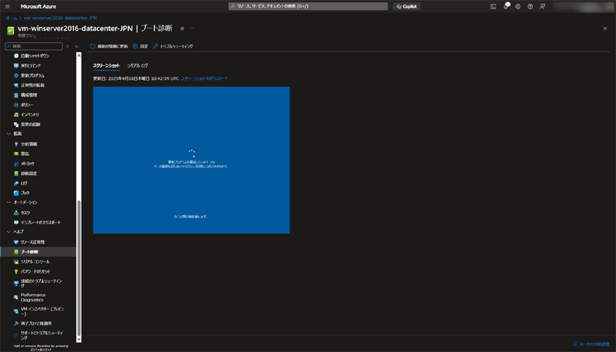Click the vm-winserver2016-datacenter-JPN breadcrumb
Screen dimensions: 616x352
coord(60,18)
